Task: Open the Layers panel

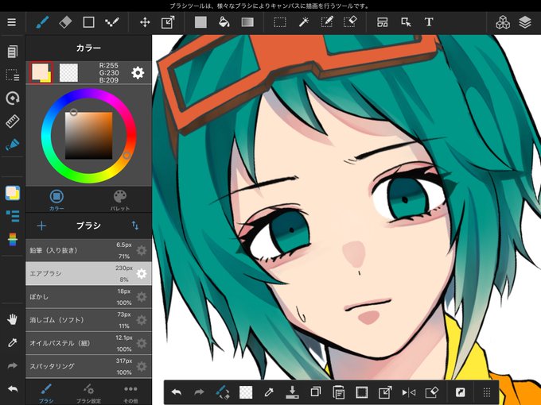Action: click(x=525, y=22)
